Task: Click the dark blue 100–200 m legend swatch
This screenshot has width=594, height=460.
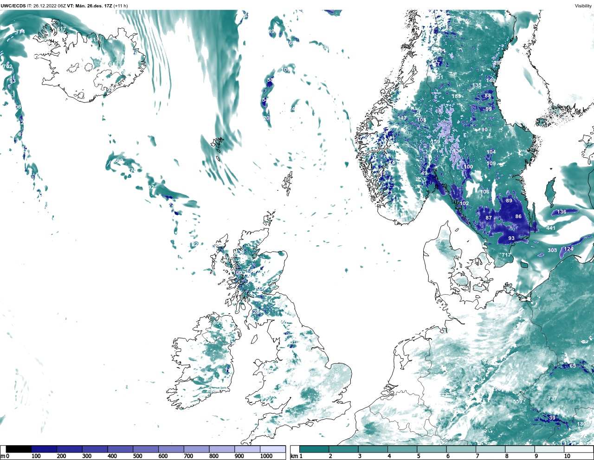Action: pyautogui.click(x=44, y=449)
